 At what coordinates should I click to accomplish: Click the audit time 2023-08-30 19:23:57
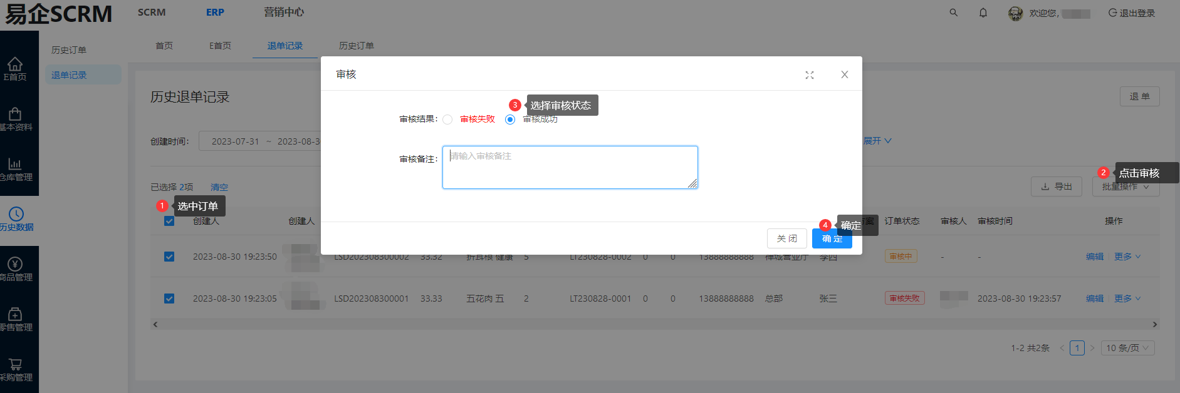pyautogui.click(x=1020, y=299)
